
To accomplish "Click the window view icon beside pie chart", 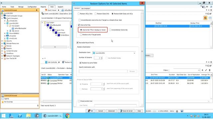I will coord(210,18).
